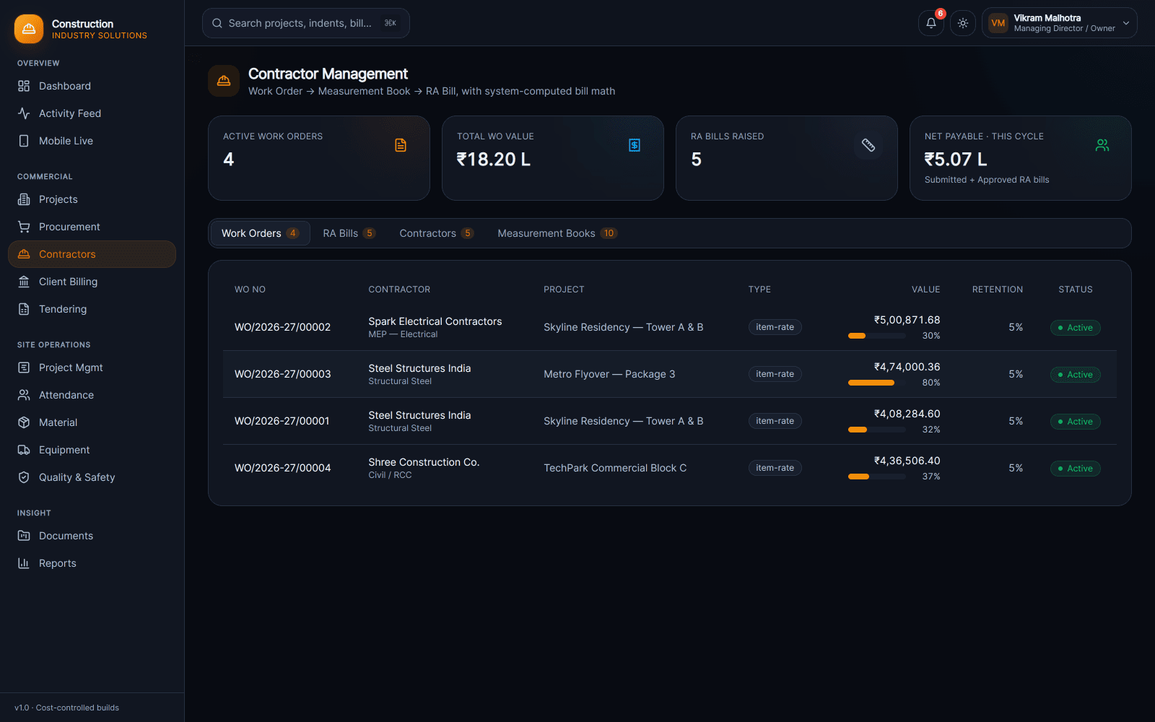Click progress bar for WO/2026-27/00003 at 80%

[x=877, y=383]
